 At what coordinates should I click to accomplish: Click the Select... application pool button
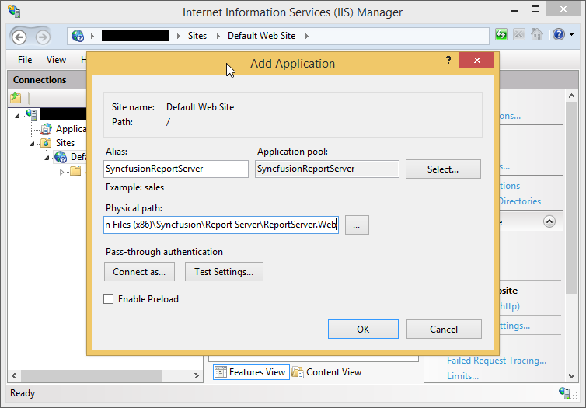pyautogui.click(x=443, y=169)
